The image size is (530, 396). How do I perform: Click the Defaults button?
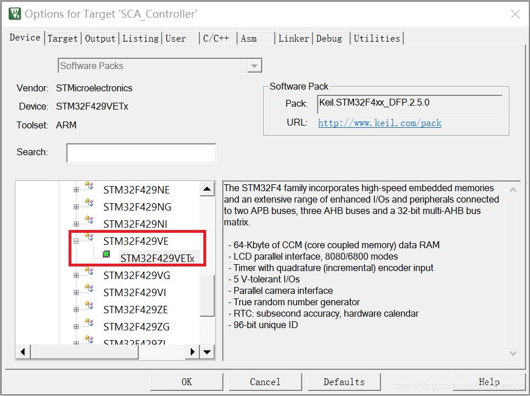pyautogui.click(x=344, y=382)
